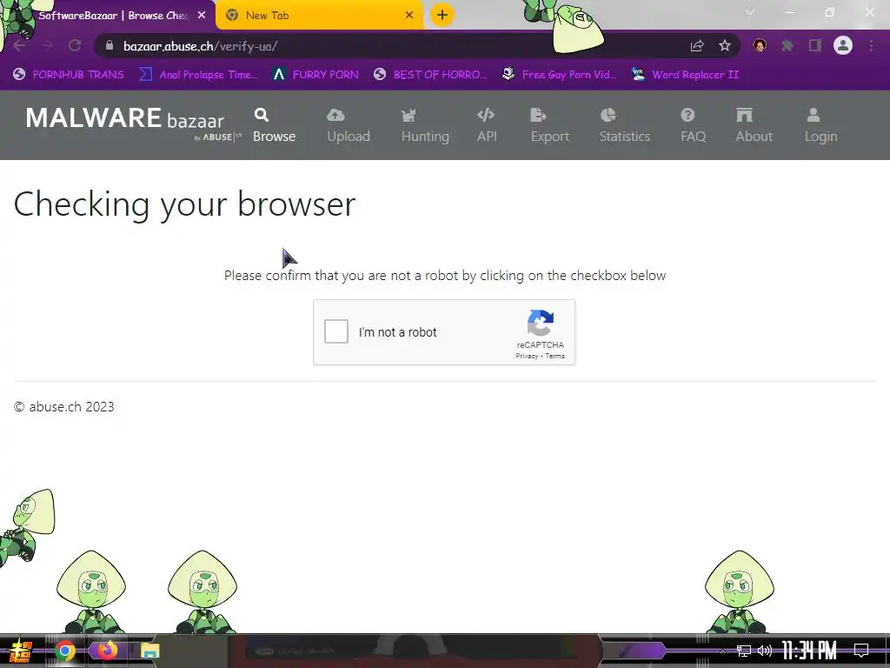Go to the Hunting section
890x668 pixels.
(424, 125)
